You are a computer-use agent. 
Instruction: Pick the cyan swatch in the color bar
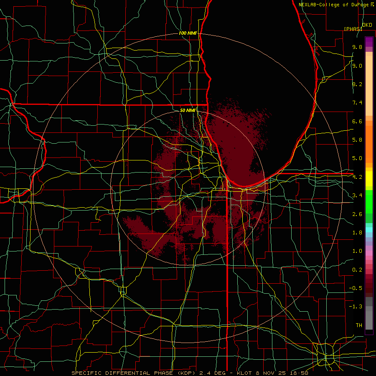(x=369, y=230)
